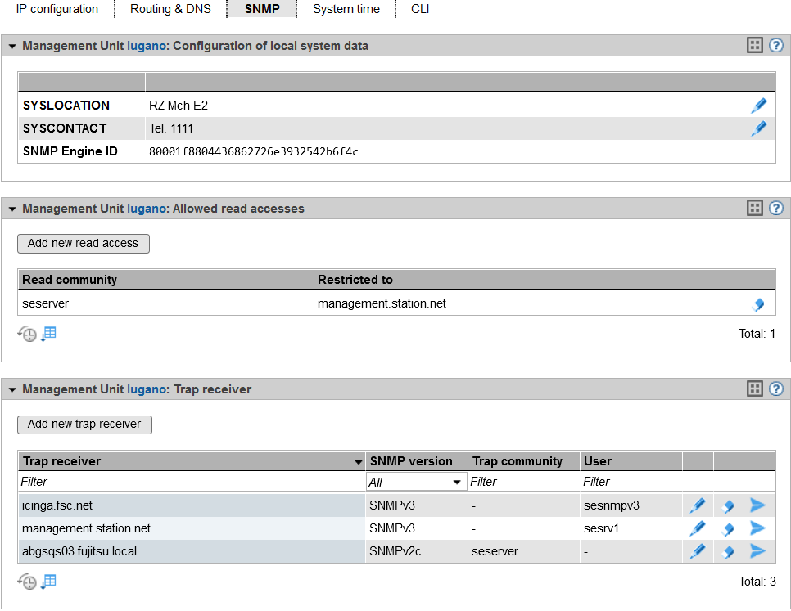Open help for Trap receiver section
791x611 pixels.
776,389
